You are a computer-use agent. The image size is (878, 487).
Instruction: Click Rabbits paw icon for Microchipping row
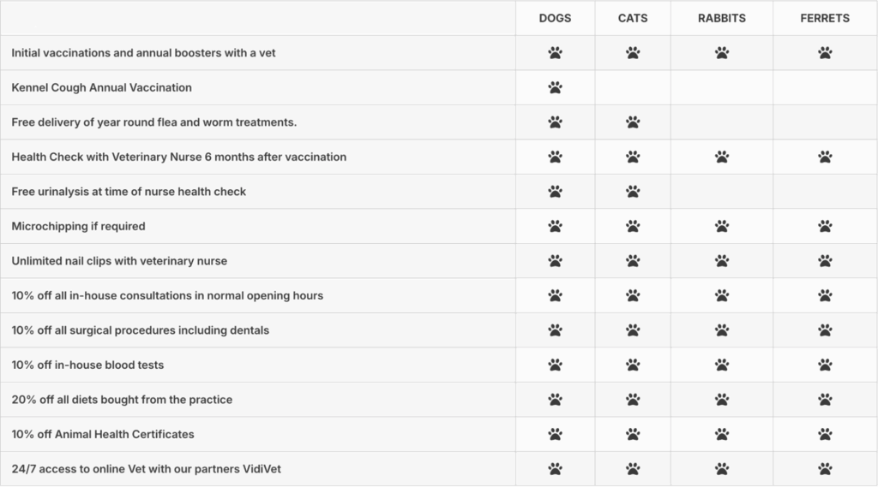[x=722, y=226]
